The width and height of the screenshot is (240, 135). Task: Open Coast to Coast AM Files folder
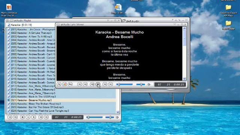[228, 11]
